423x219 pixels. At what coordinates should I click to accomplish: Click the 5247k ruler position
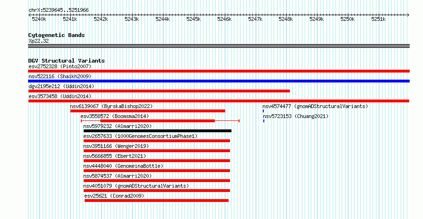pyautogui.click(x=255, y=19)
